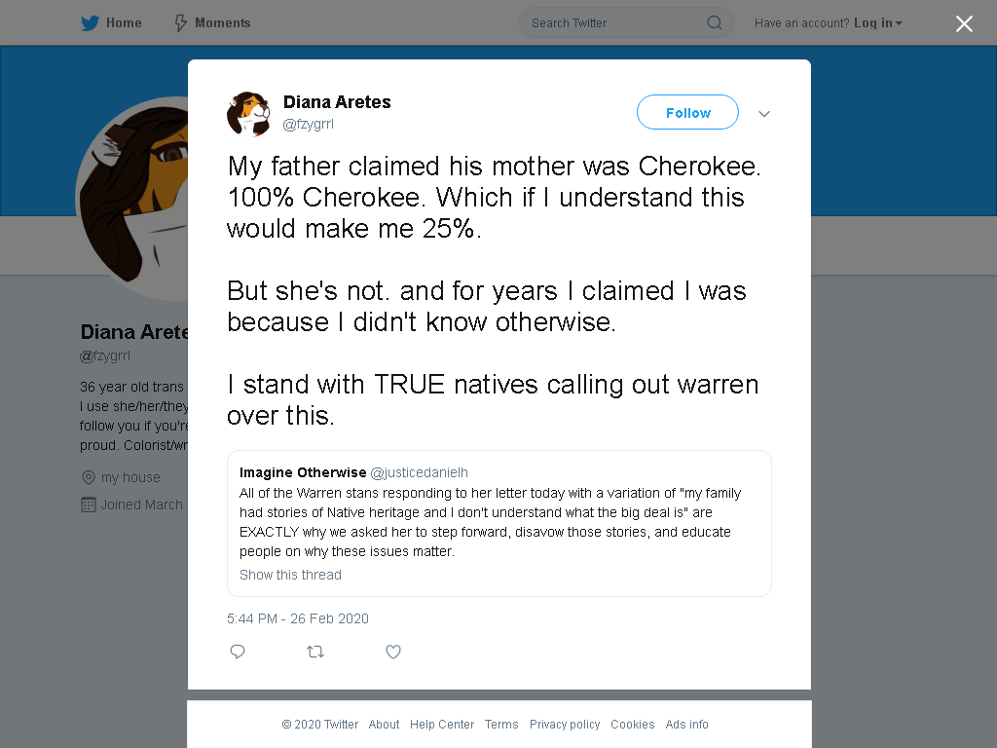Show this thread in quoted tweet
This screenshot has height=748, width=997.
coord(290,575)
